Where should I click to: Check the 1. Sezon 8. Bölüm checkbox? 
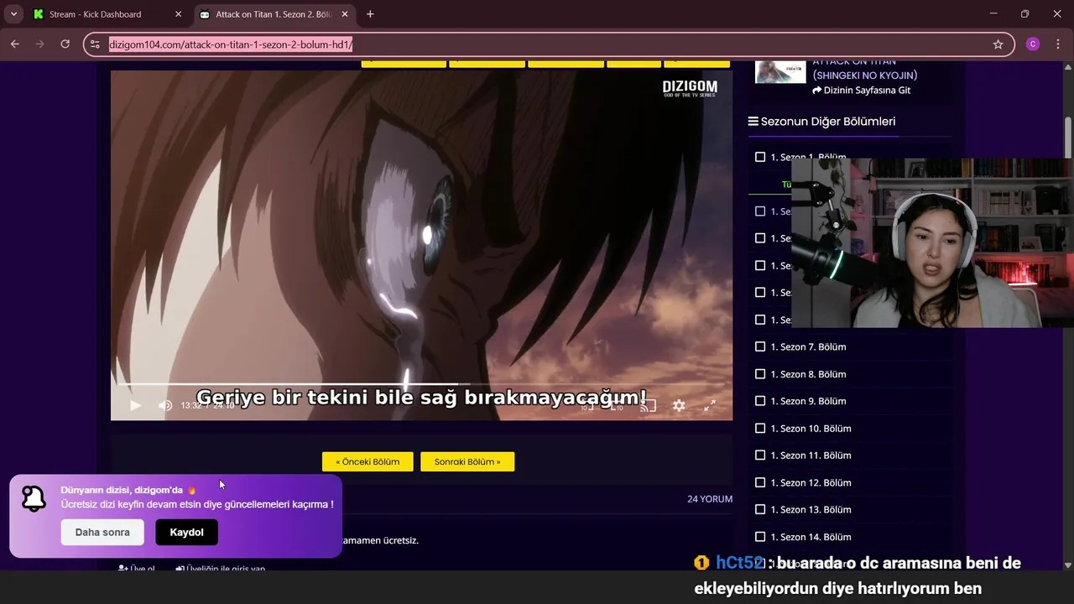760,374
